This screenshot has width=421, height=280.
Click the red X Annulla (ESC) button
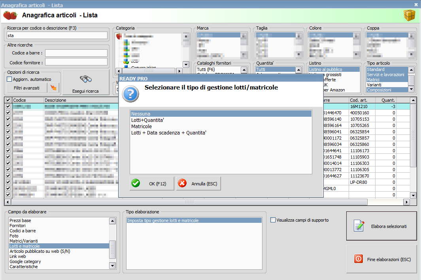coord(198,183)
